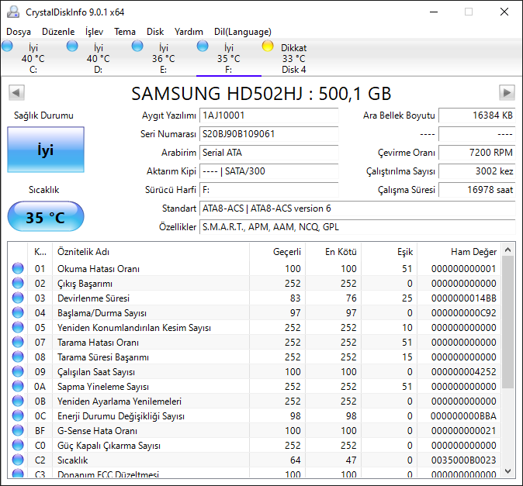Click the drive letter field F:
The image size is (523, 486).
[268, 190]
